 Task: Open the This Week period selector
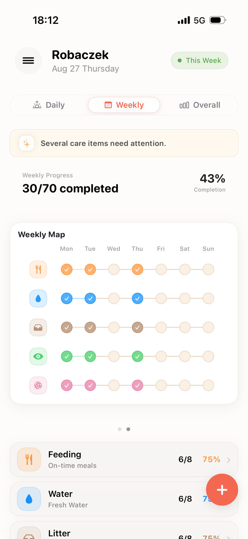(199, 60)
